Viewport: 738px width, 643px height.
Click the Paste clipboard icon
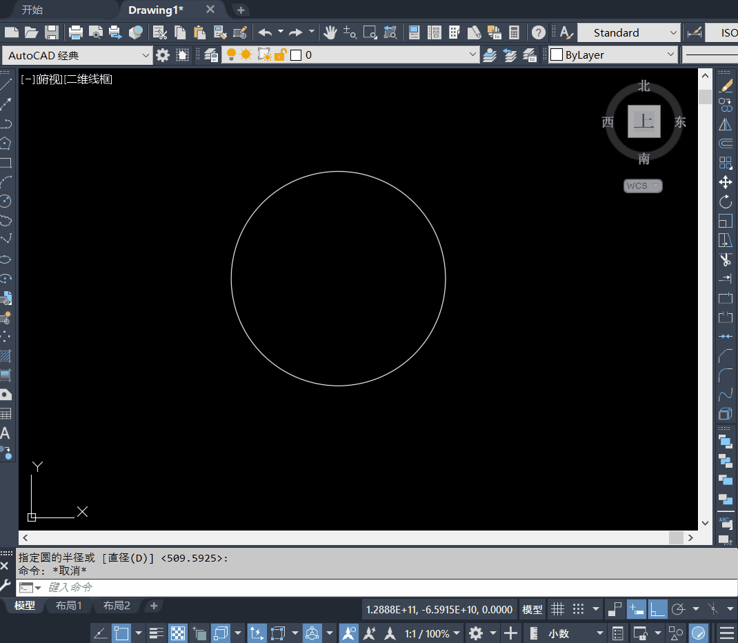click(200, 32)
